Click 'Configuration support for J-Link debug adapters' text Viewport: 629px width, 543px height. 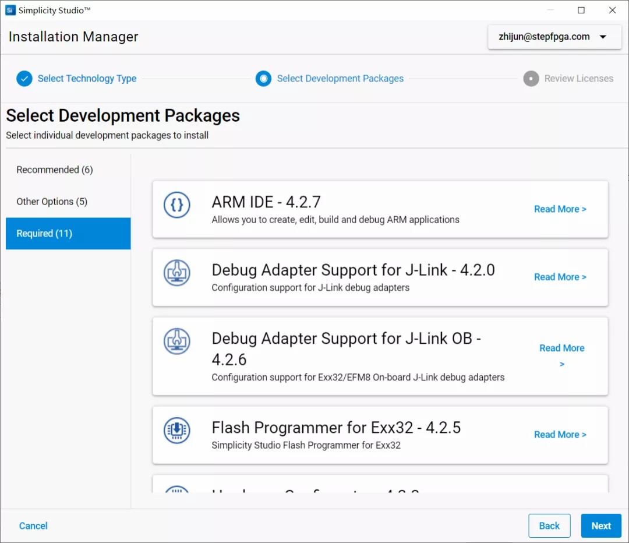point(310,288)
